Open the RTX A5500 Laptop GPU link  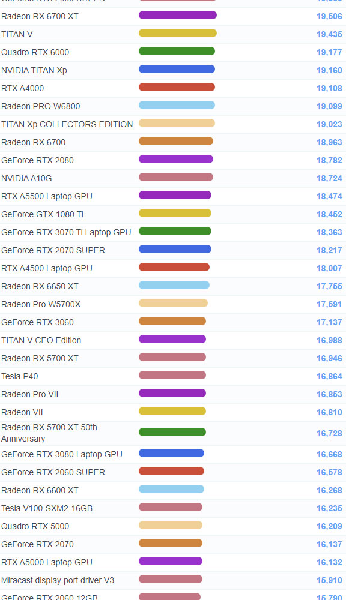click(47, 196)
